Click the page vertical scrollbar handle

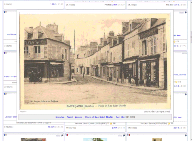(x=191, y=37)
